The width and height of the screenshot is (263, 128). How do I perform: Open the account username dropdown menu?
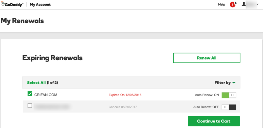tap(251, 5)
